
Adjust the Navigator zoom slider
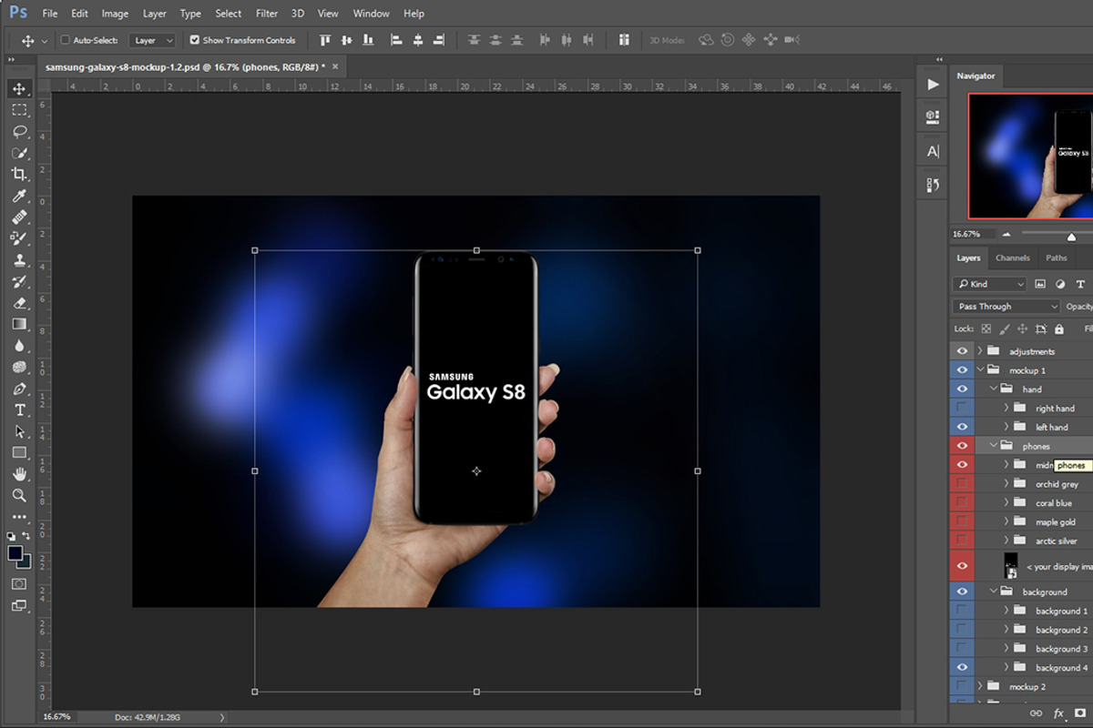click(x=1071, y=237)
